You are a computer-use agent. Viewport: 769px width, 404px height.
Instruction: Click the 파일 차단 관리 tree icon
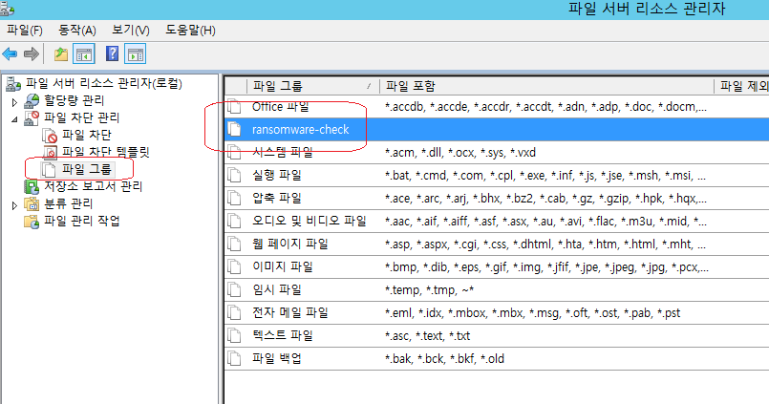(32, 118)
